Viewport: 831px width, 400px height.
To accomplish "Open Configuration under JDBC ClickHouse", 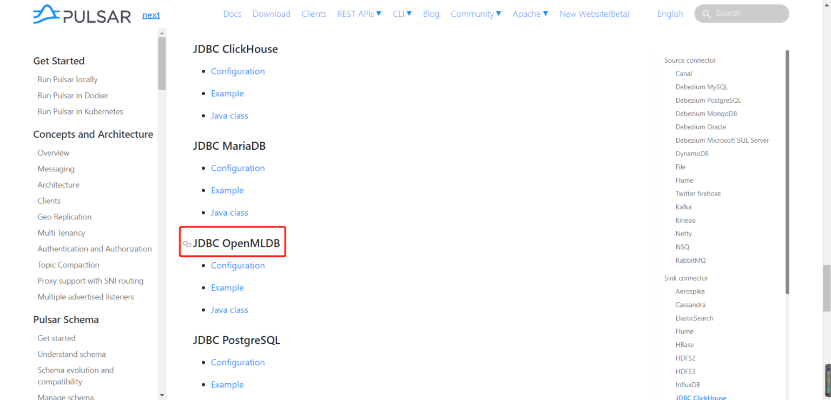I will pos(238,71).
